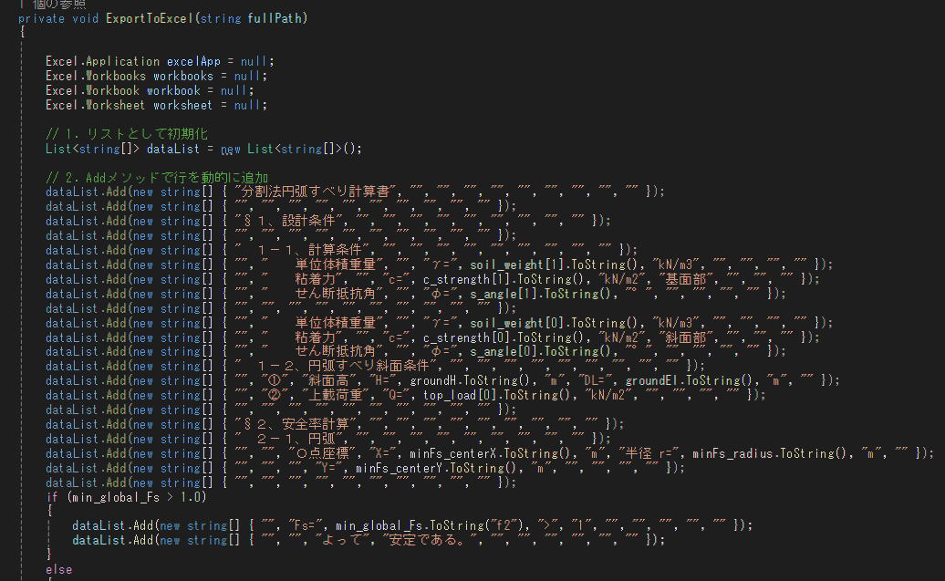Click the else keyword at the bottom
Viewport: 945px width, 581px height.
click(58, 569)
